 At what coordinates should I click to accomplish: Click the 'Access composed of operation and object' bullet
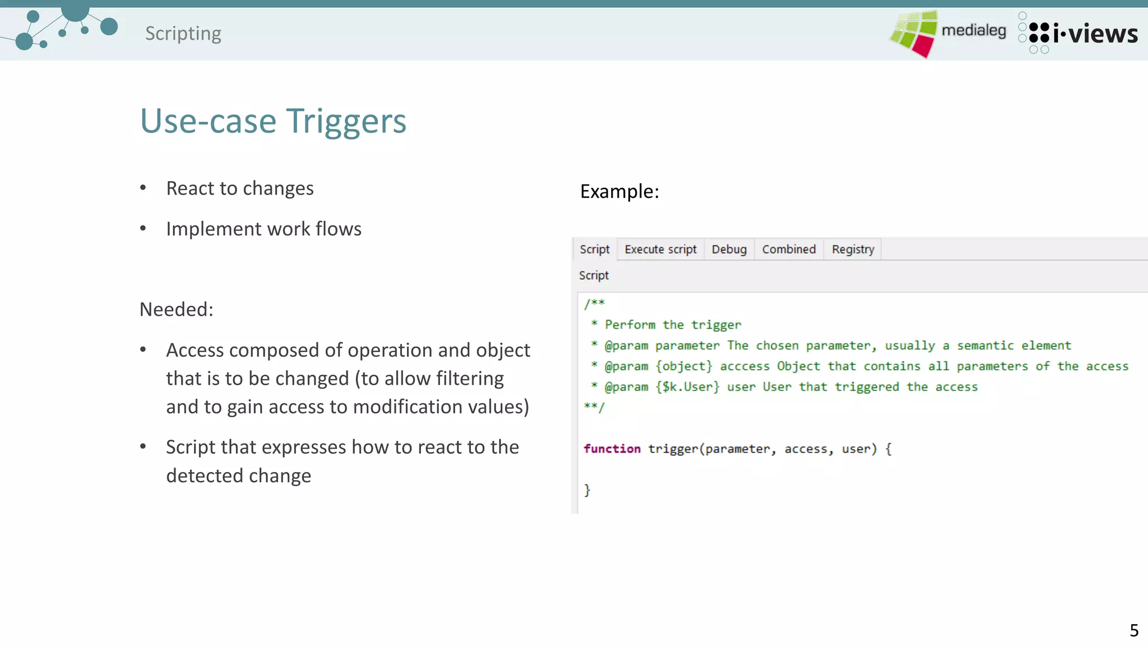pos(348,379)
